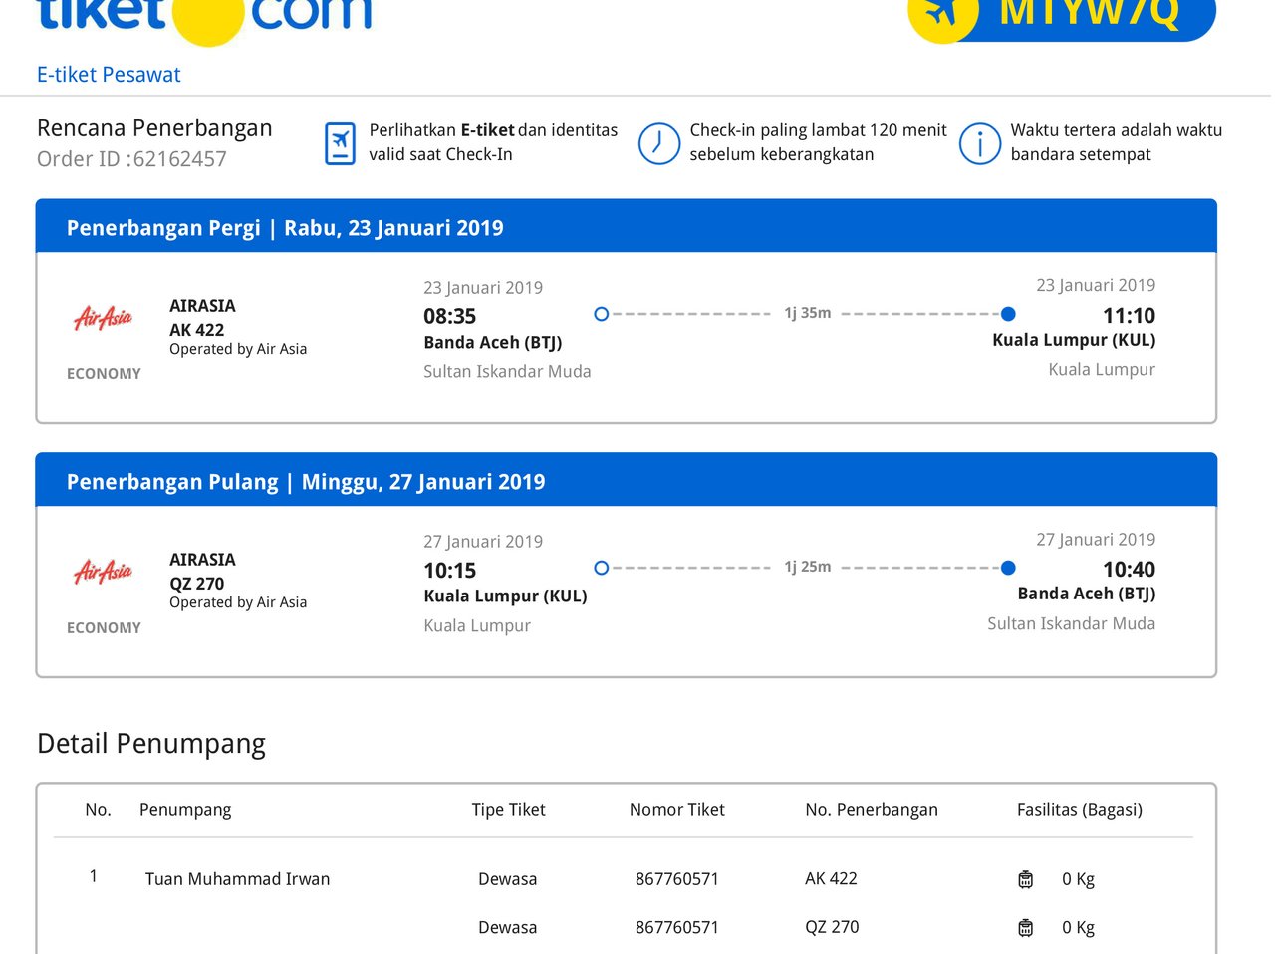Viewport: 1275px width, 954px height.
Task: Click 'Sultan Iskandar Muda' under return arrival
Action: point(1072,623)
